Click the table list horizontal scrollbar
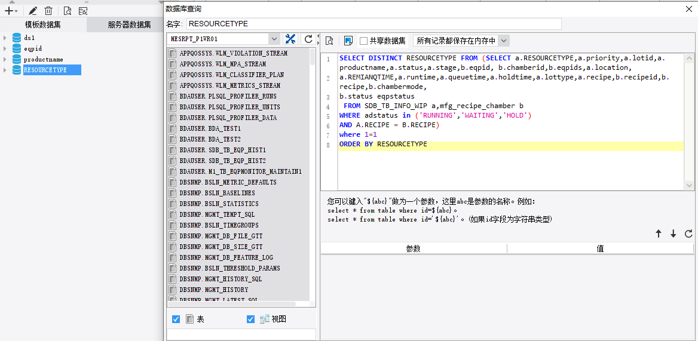The image size is (698, 341). [231, 304]
